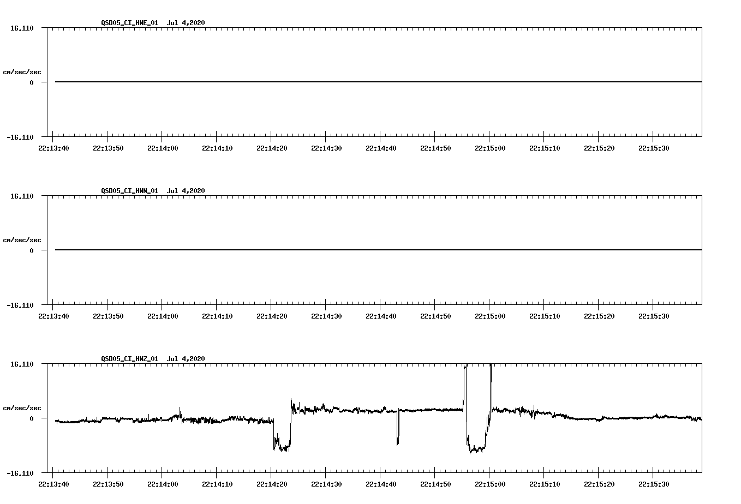
Task: Click the 22:14:00 time label under HNZ plot
Action: 163,484
